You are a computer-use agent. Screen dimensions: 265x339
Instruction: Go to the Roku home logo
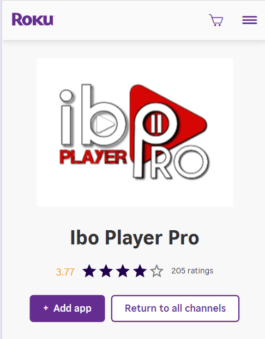(33, 20)
